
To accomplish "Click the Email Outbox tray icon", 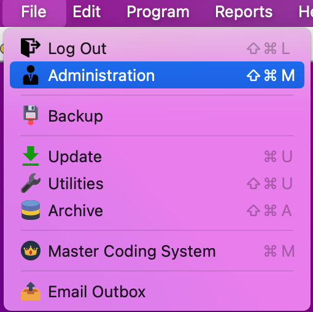I will (x=31, y=291).
